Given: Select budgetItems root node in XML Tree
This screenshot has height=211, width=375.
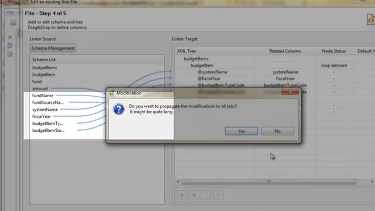Looking at the screenshot, I should 196,59.
